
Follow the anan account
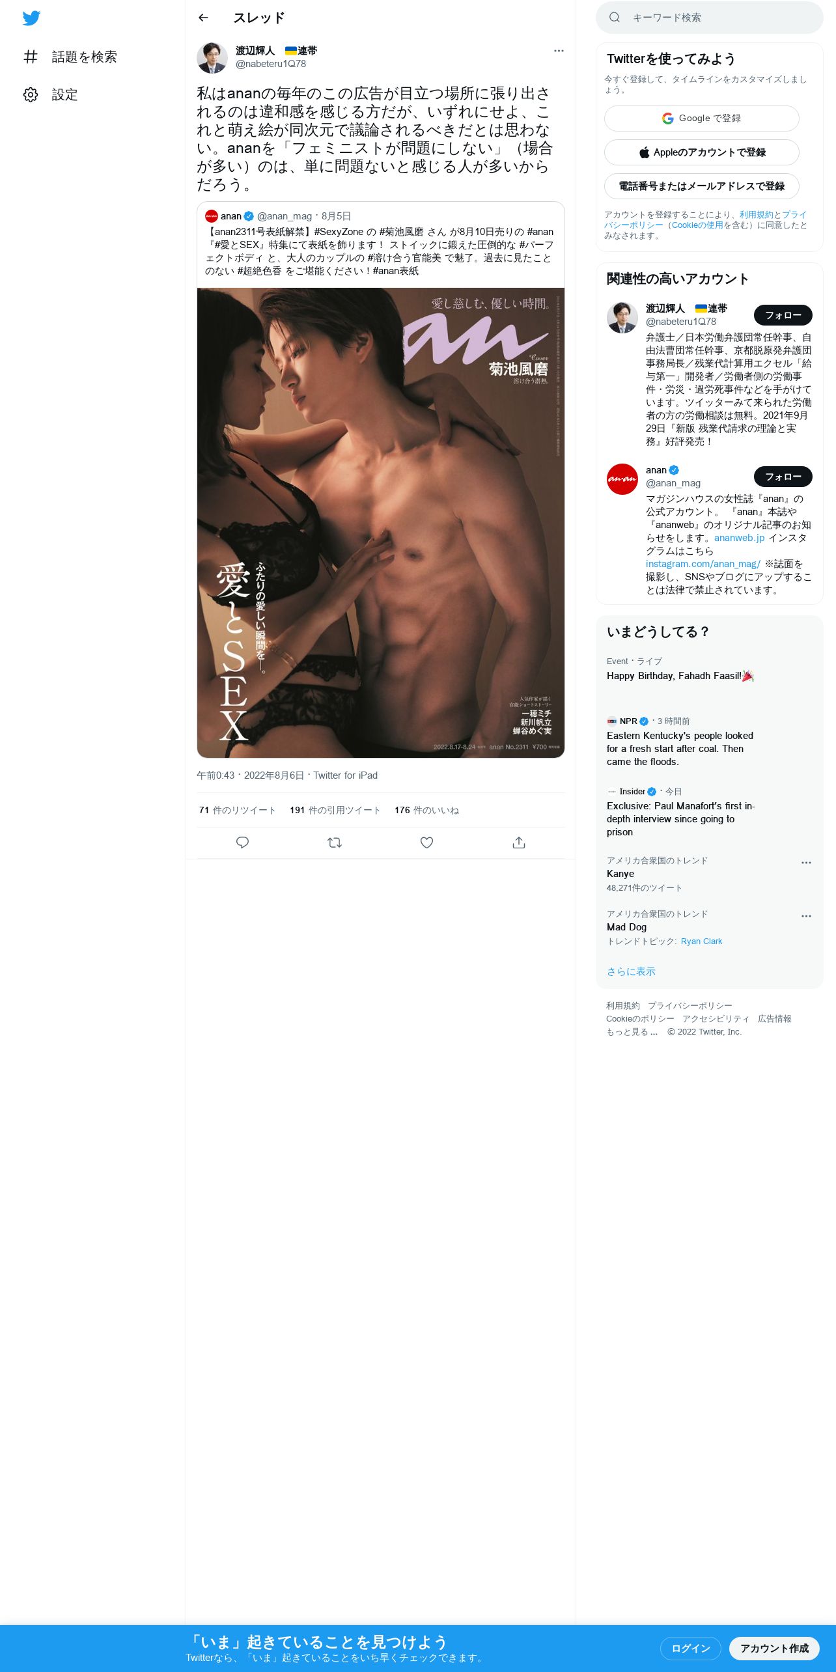click(783, 477)
